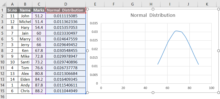Screen dimensions: 220x99
Task: Click marks value 67.8
Action: pos(39,50)
